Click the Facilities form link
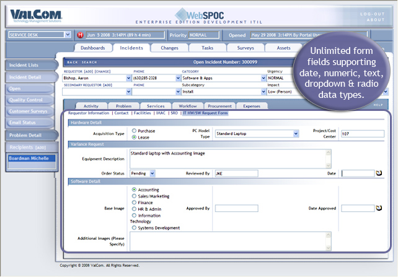The height and width of the screenshot is (277, 398). (x=142, y=113)
